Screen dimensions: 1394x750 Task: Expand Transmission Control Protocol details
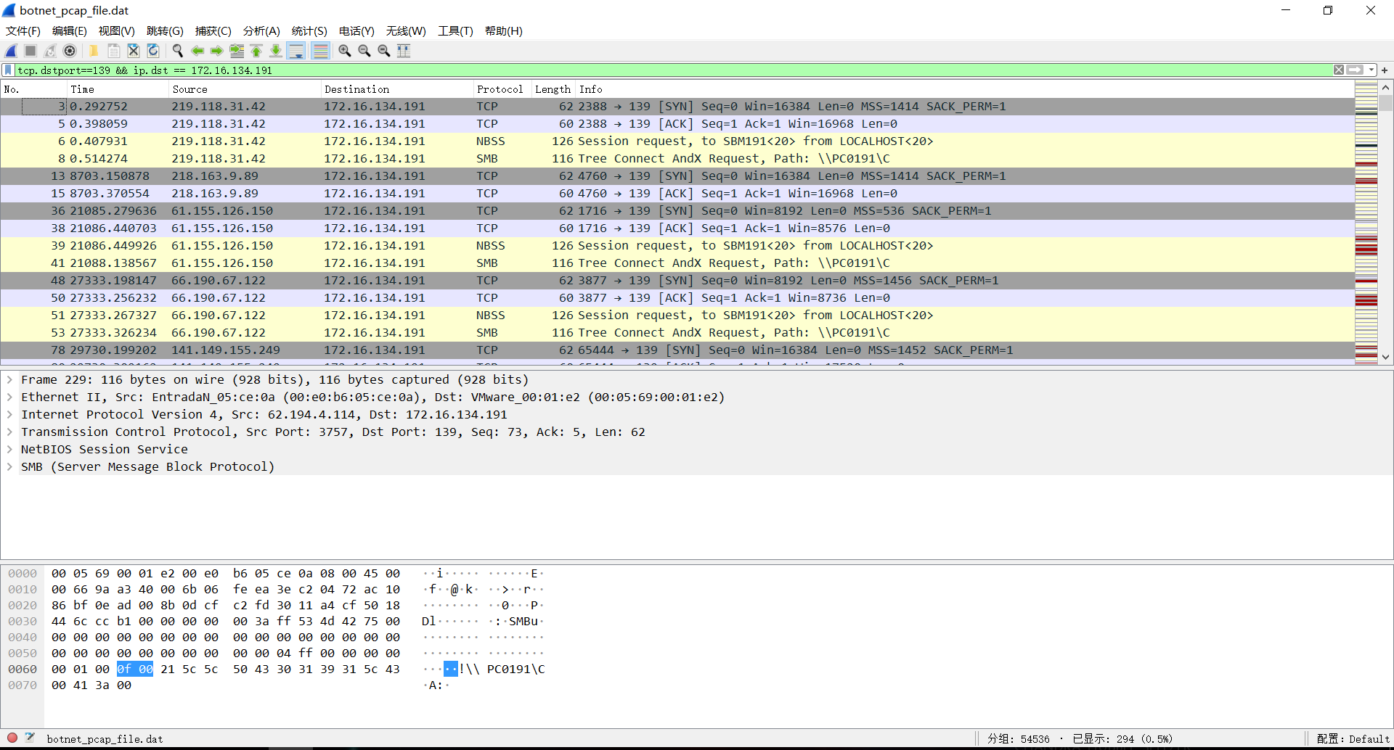click(x=9, y=432)
